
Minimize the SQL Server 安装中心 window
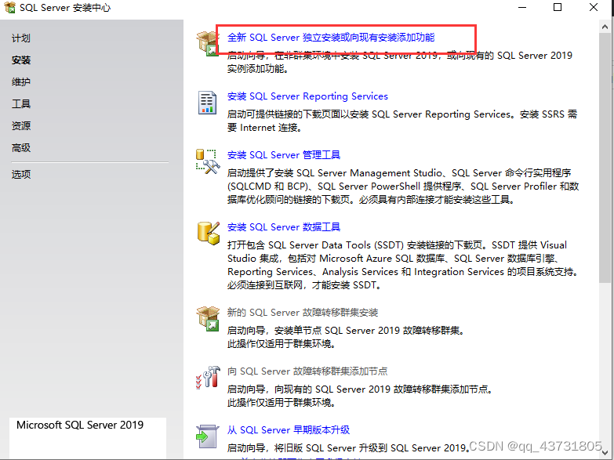[522, 7]
